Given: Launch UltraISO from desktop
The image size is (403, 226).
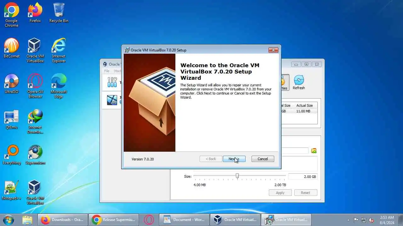Looking at the screenshot, I should [x=11, y=84].
